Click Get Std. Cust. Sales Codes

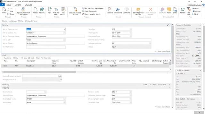[x=93, y=8]
